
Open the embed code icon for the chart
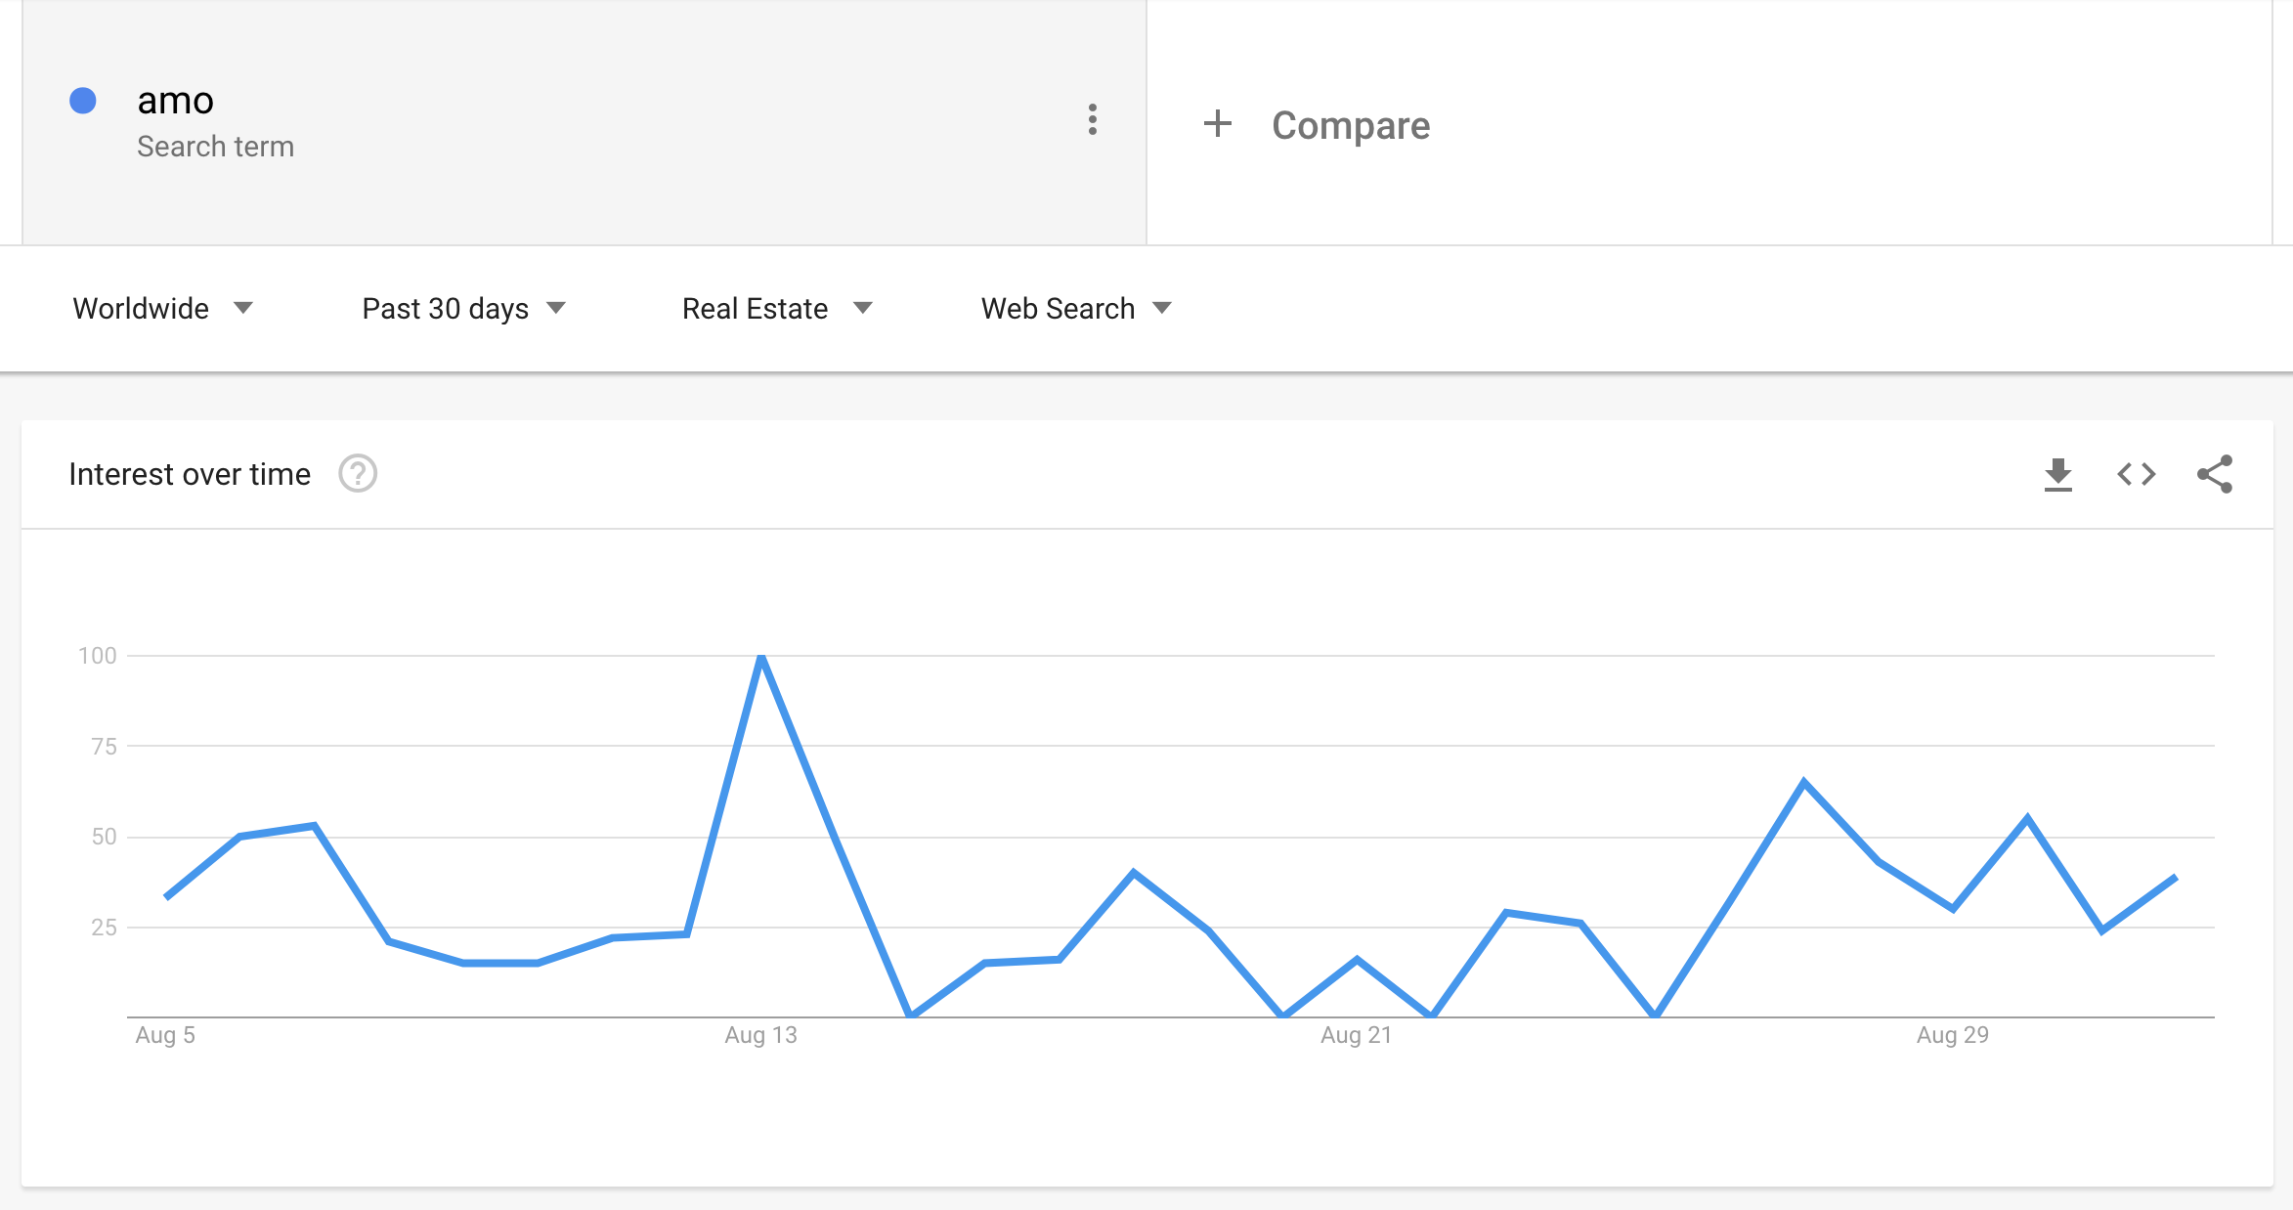pyautogui.click(x=2137, y=474)
